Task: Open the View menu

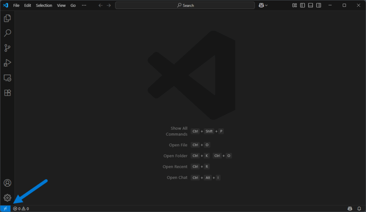Action: (61, 5)
